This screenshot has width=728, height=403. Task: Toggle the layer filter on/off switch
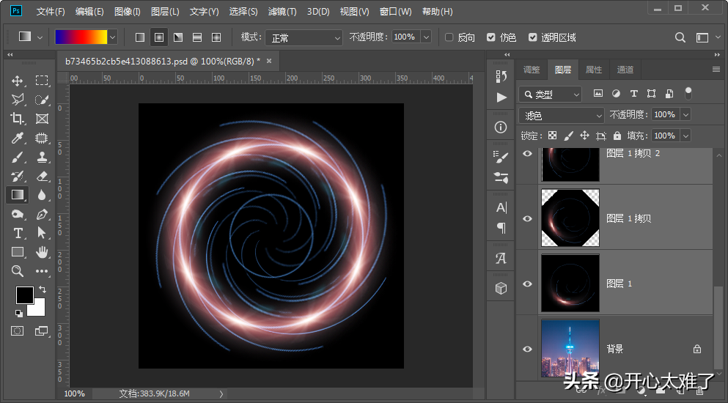[x=688, y=93]
